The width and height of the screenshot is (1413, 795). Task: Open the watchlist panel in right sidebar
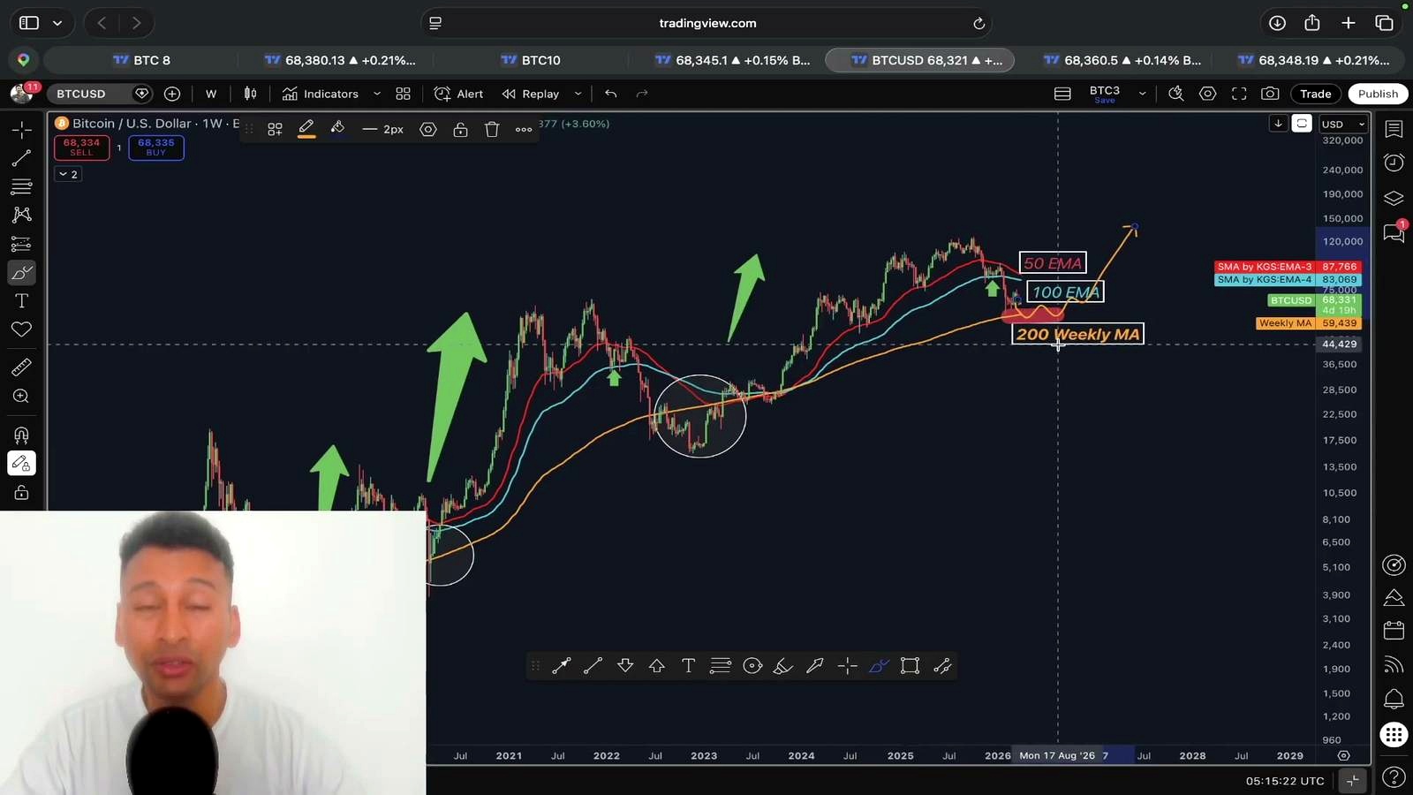[x=1394, y=129]
